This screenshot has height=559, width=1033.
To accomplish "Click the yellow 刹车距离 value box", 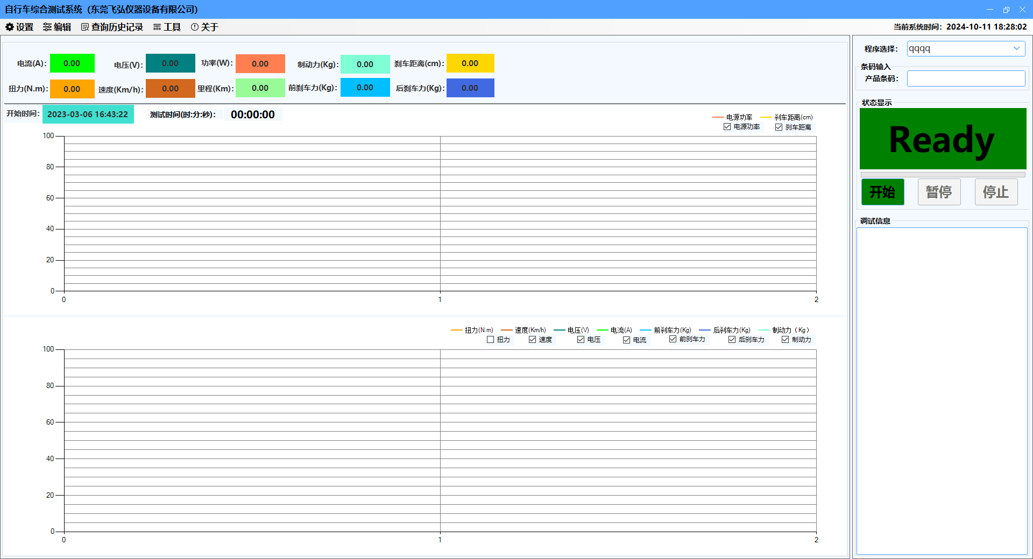I will [x=470, y=63].
